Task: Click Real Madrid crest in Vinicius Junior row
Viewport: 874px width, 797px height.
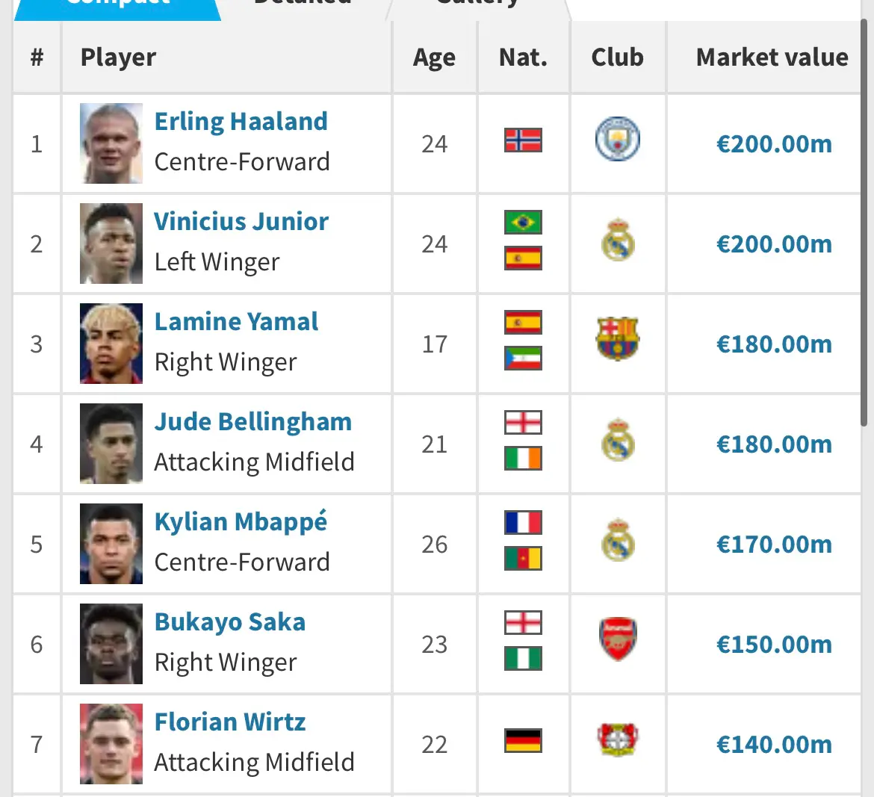Action: [x=618, y=240]
